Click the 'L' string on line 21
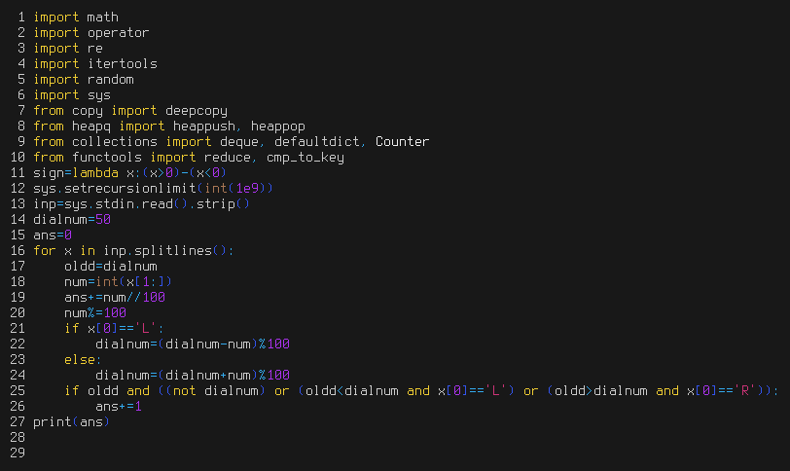 coord(146,330)
